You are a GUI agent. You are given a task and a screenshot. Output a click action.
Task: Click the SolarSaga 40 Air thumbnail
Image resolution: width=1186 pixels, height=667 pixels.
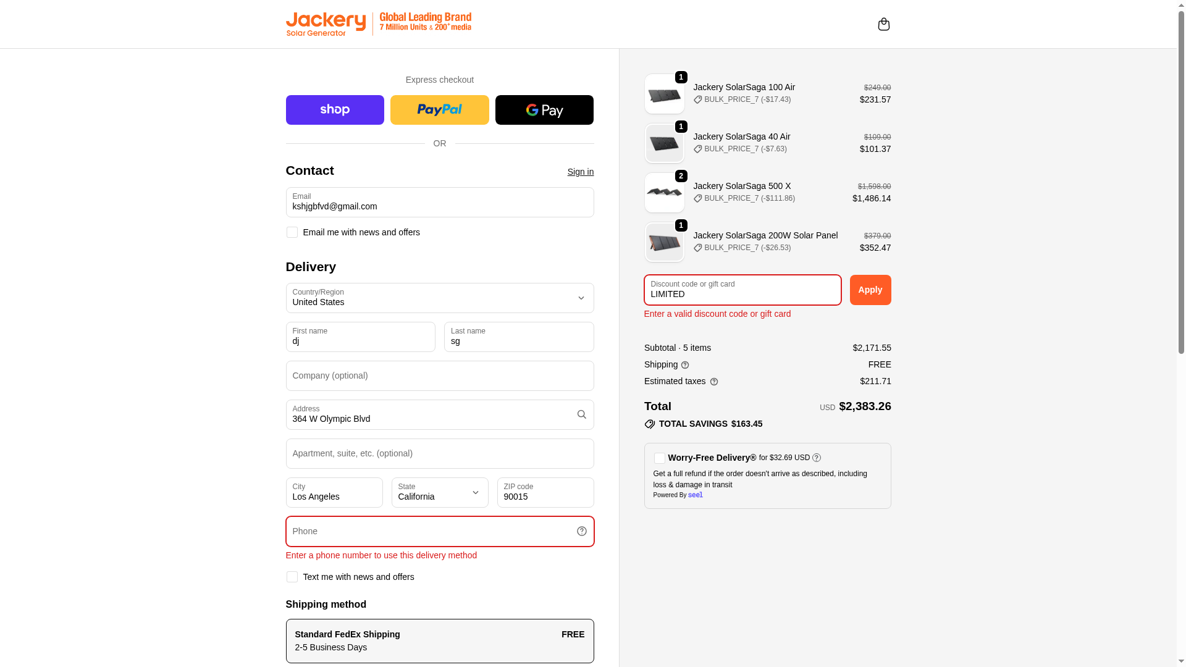(x=665, y=143)
